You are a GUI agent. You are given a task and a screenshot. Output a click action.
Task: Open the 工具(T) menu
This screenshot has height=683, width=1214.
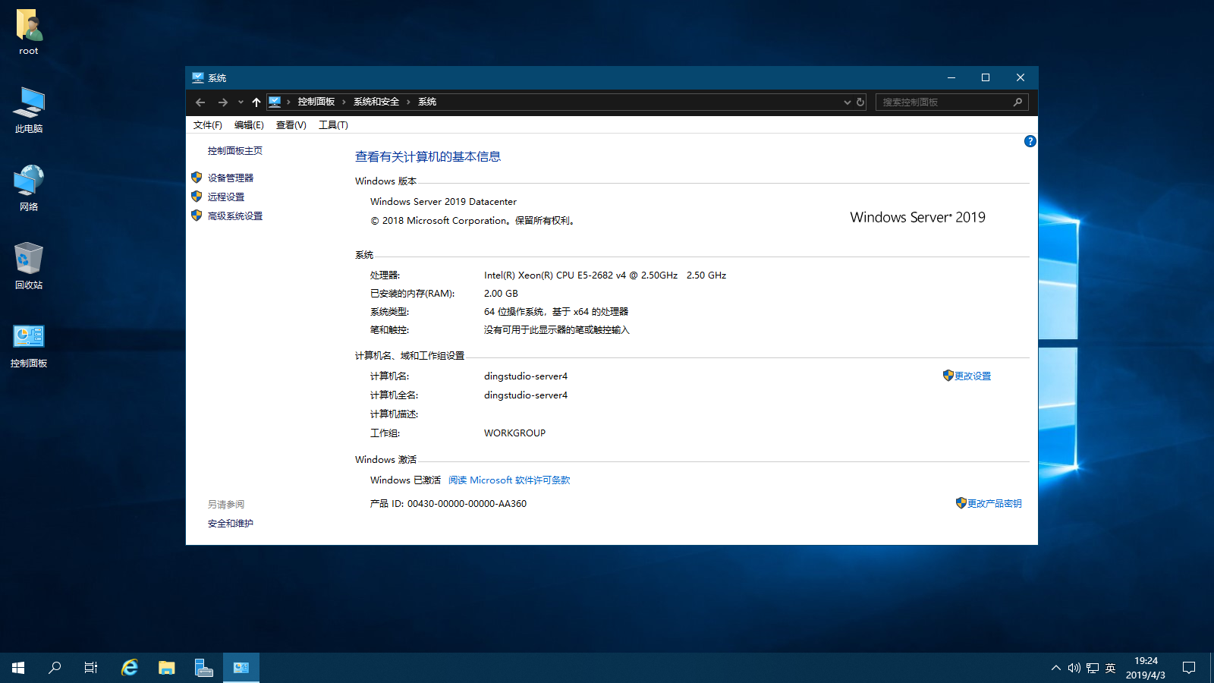pyautogui.click(x=333, y=125)
